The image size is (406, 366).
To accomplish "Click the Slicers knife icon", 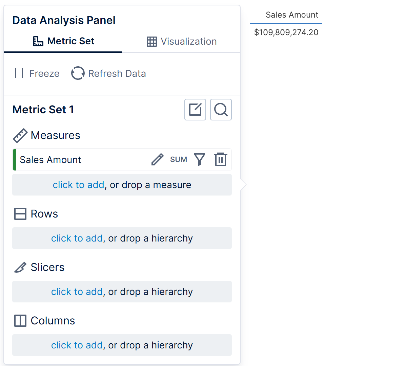I will (x=20, y=267).
